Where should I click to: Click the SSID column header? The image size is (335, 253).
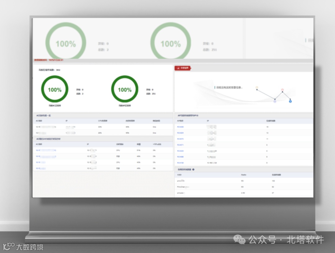[180, 175]
